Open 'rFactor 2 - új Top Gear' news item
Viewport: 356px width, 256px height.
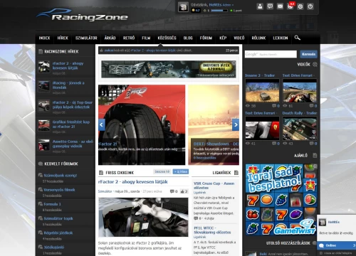coord(73,105)
